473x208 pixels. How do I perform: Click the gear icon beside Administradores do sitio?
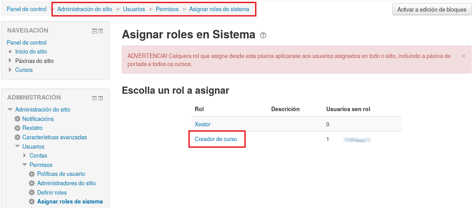pyautogui.click(x=32, y=183)
